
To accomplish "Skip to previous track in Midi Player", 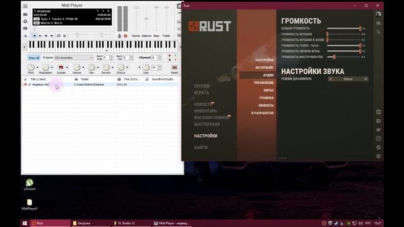I will (x=46, y=36).
